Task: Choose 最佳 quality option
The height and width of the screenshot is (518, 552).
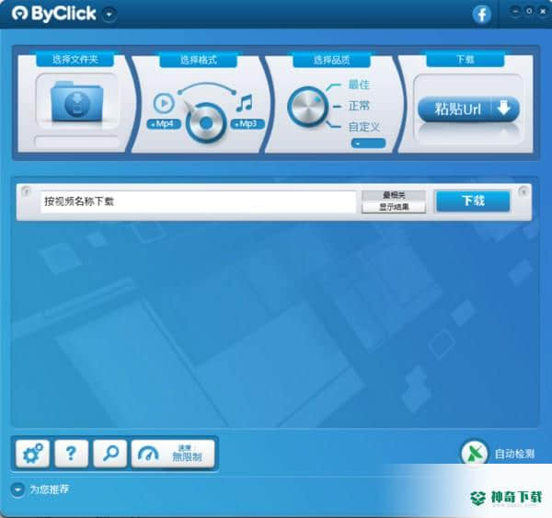Action: 359,85
